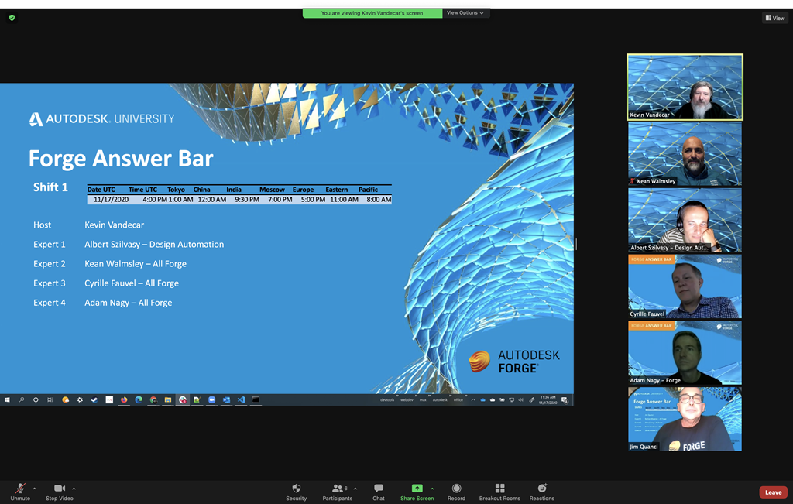Unmute the microphone

[20, 491]
